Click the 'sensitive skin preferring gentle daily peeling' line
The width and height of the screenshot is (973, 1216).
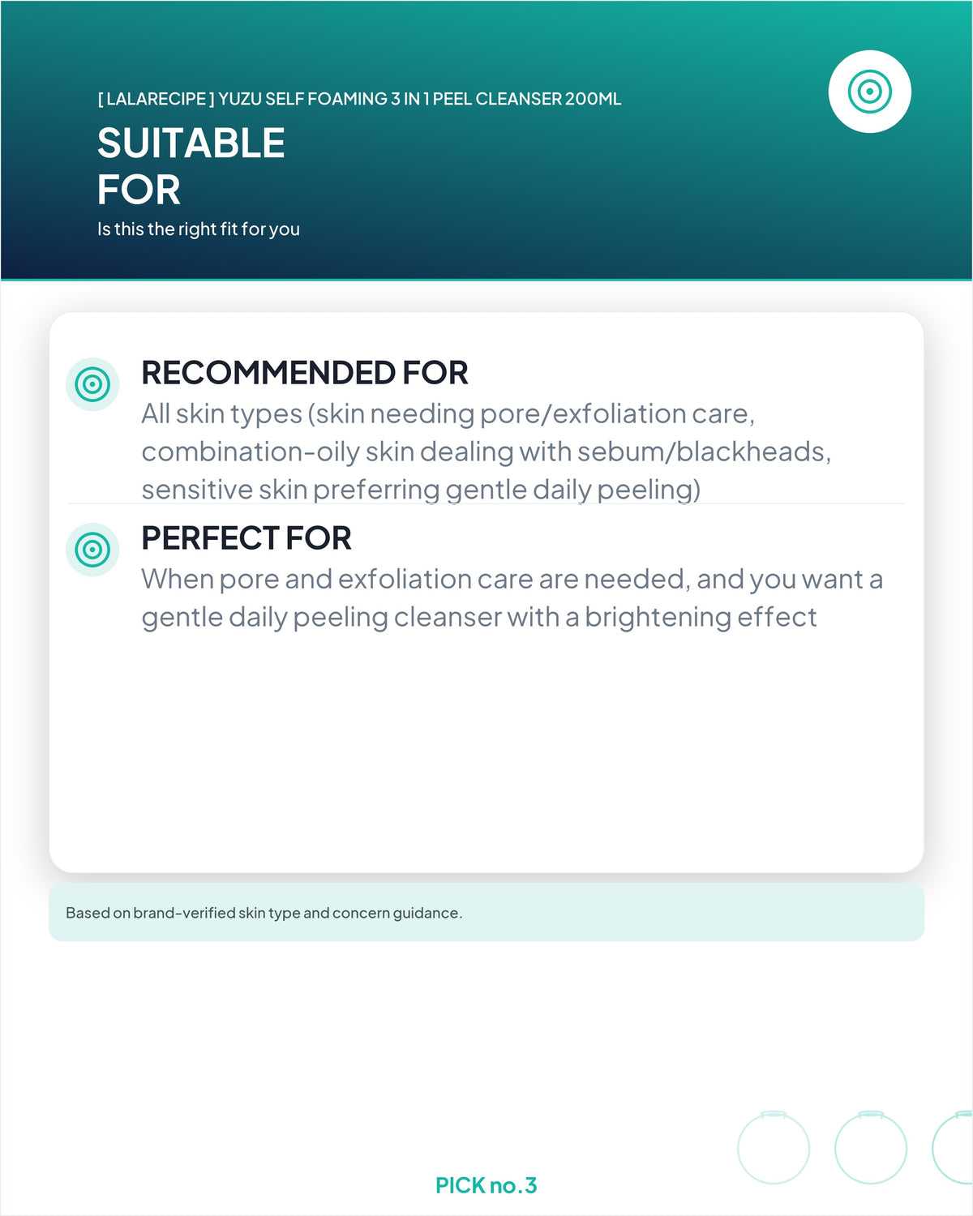421,490
